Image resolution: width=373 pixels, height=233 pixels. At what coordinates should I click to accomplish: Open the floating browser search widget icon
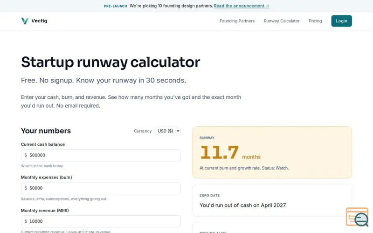coord(357,217)
